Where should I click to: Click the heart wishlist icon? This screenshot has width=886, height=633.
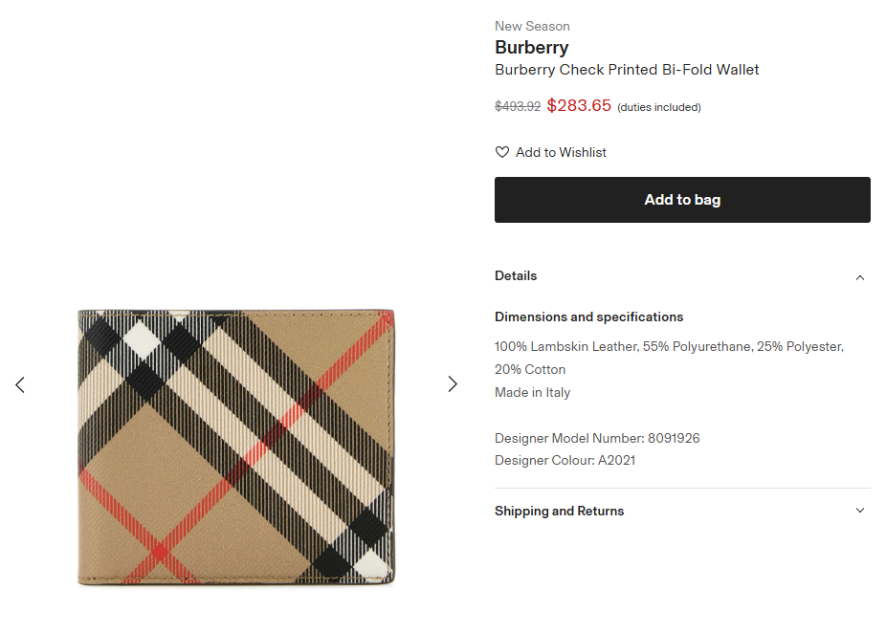[x=502, y=152]
